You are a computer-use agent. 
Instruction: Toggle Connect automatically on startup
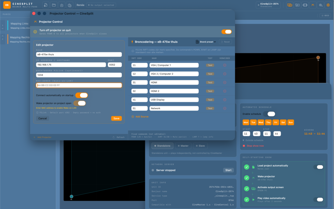(x=82, y=95)
